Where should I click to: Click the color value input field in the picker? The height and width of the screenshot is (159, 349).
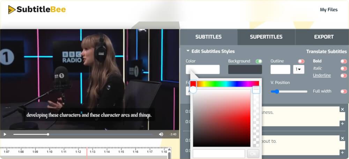coord(219,153)
